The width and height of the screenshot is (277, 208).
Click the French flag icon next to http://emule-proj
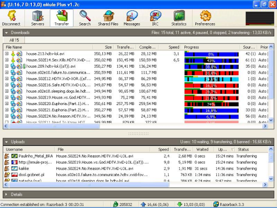click(15, 162)
